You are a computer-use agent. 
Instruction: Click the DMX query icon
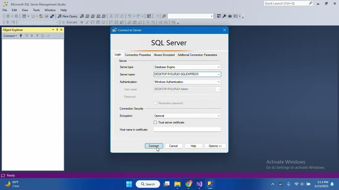coord(93,16)
